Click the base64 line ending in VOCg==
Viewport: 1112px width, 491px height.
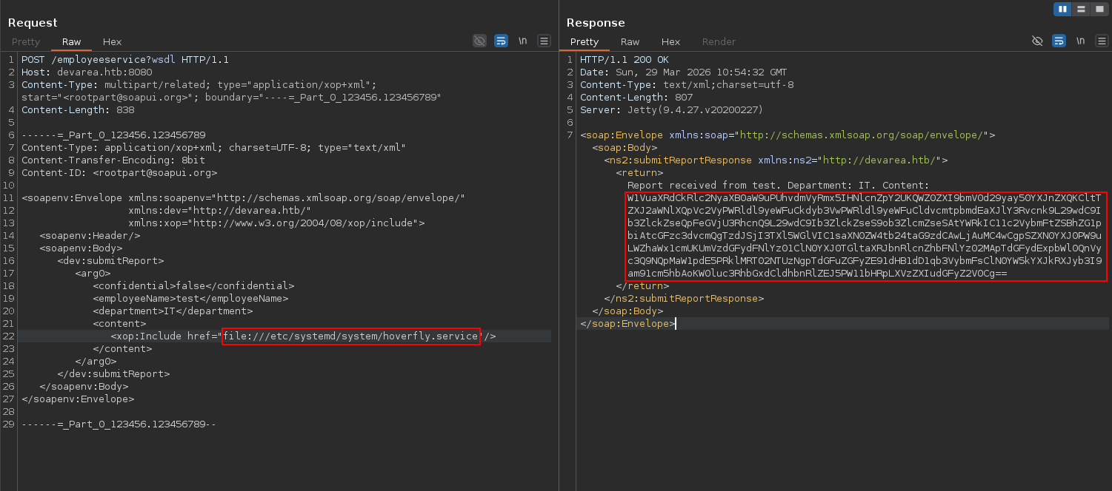point(817,274)
